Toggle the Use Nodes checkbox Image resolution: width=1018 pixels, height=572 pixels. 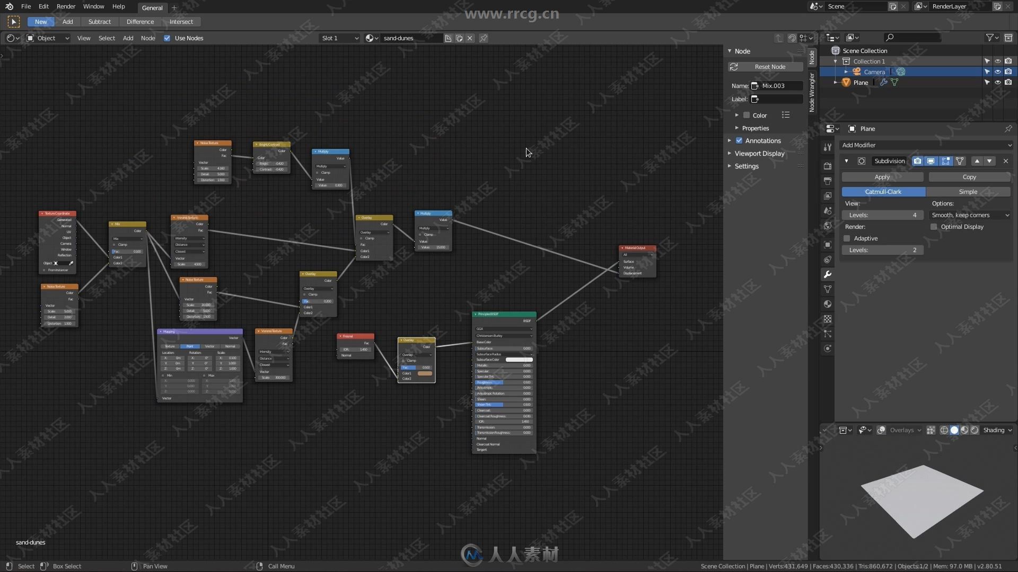tap(167, 38)
